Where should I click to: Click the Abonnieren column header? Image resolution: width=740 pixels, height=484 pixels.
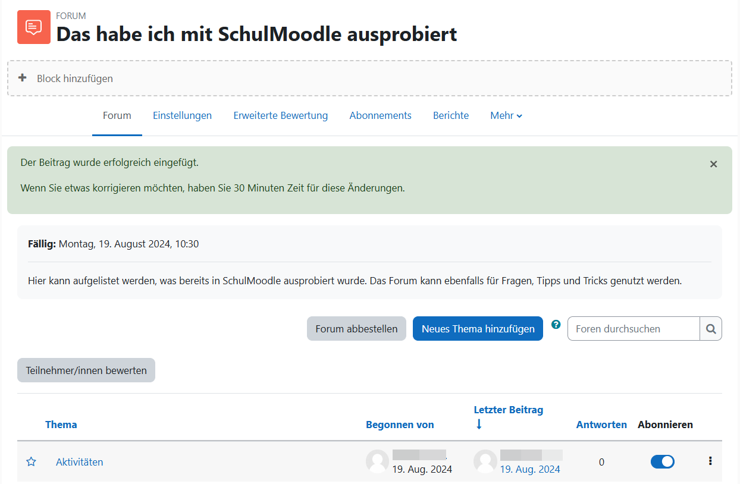665,425
